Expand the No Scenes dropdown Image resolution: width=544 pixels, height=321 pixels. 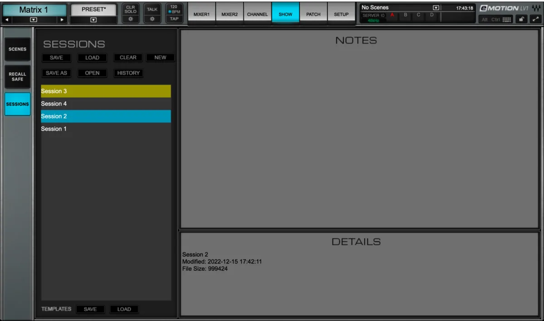click(x=436, y=8)
